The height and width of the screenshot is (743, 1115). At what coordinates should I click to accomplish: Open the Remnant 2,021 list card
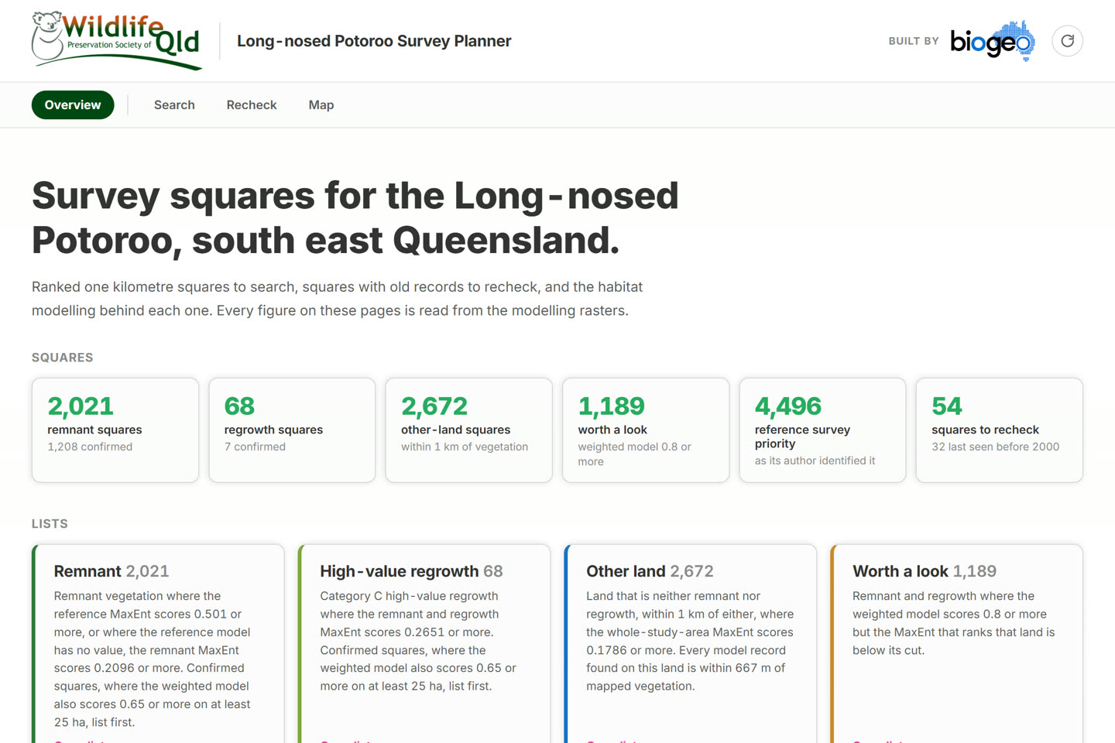click(x=158, y=644)
